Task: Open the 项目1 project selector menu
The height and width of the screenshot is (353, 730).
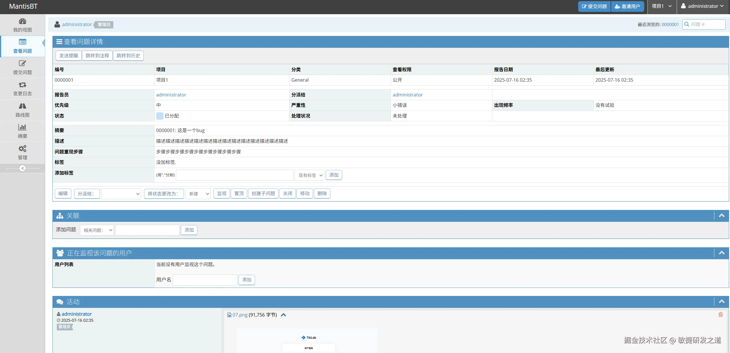Action: tap(661, 6)
